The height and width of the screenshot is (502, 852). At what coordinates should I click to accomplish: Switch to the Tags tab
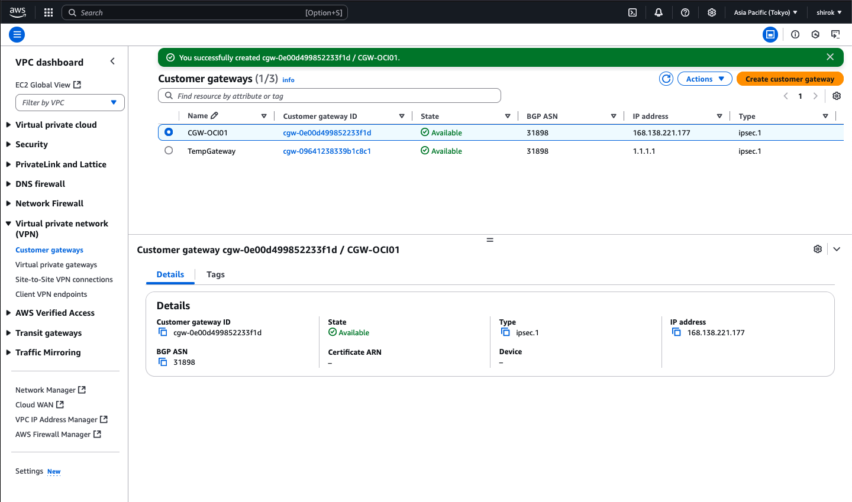(215, 274)
